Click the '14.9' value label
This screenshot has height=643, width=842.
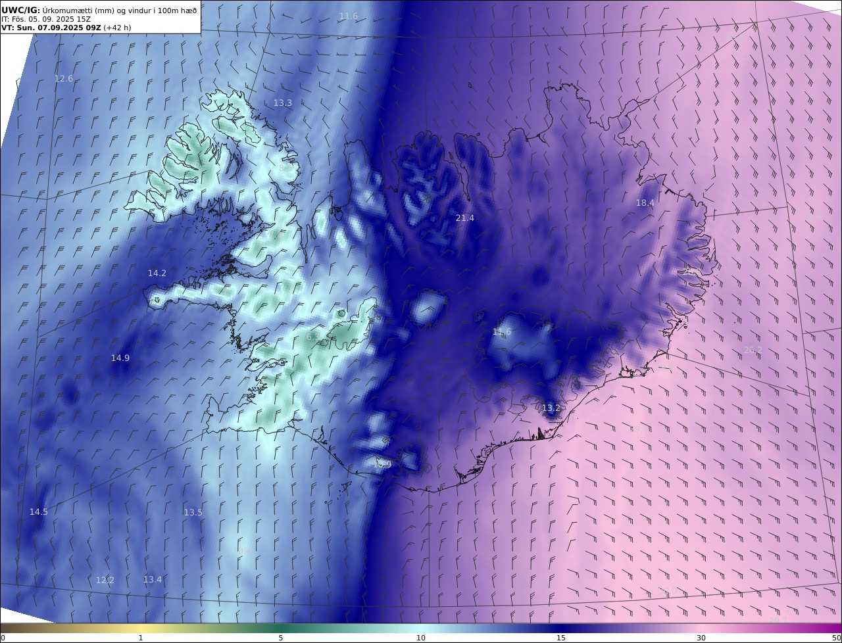[x=120, y=358]
